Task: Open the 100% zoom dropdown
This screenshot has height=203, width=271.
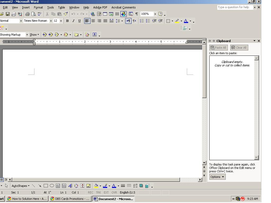Action: click(155, 14)
